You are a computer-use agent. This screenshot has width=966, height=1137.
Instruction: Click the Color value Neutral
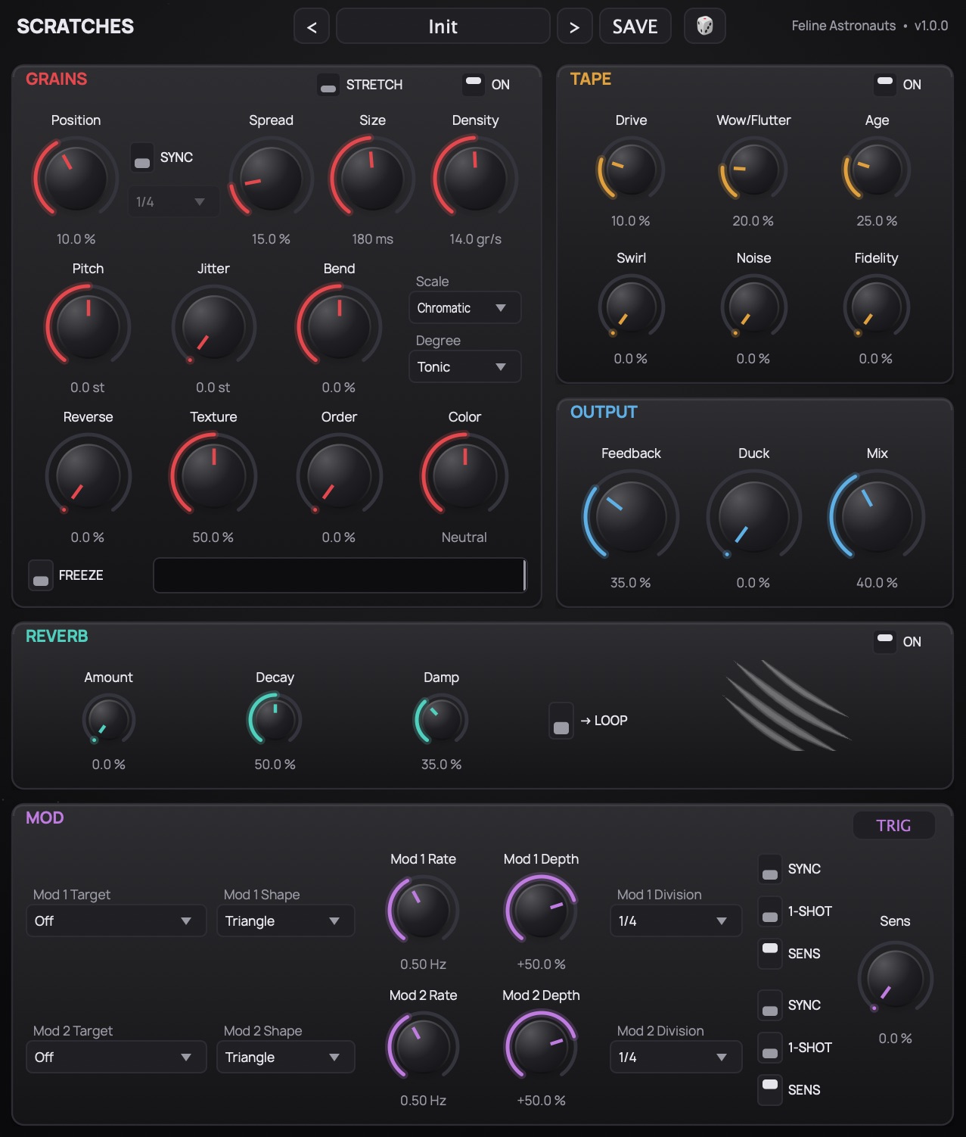[x=464, y=537]
